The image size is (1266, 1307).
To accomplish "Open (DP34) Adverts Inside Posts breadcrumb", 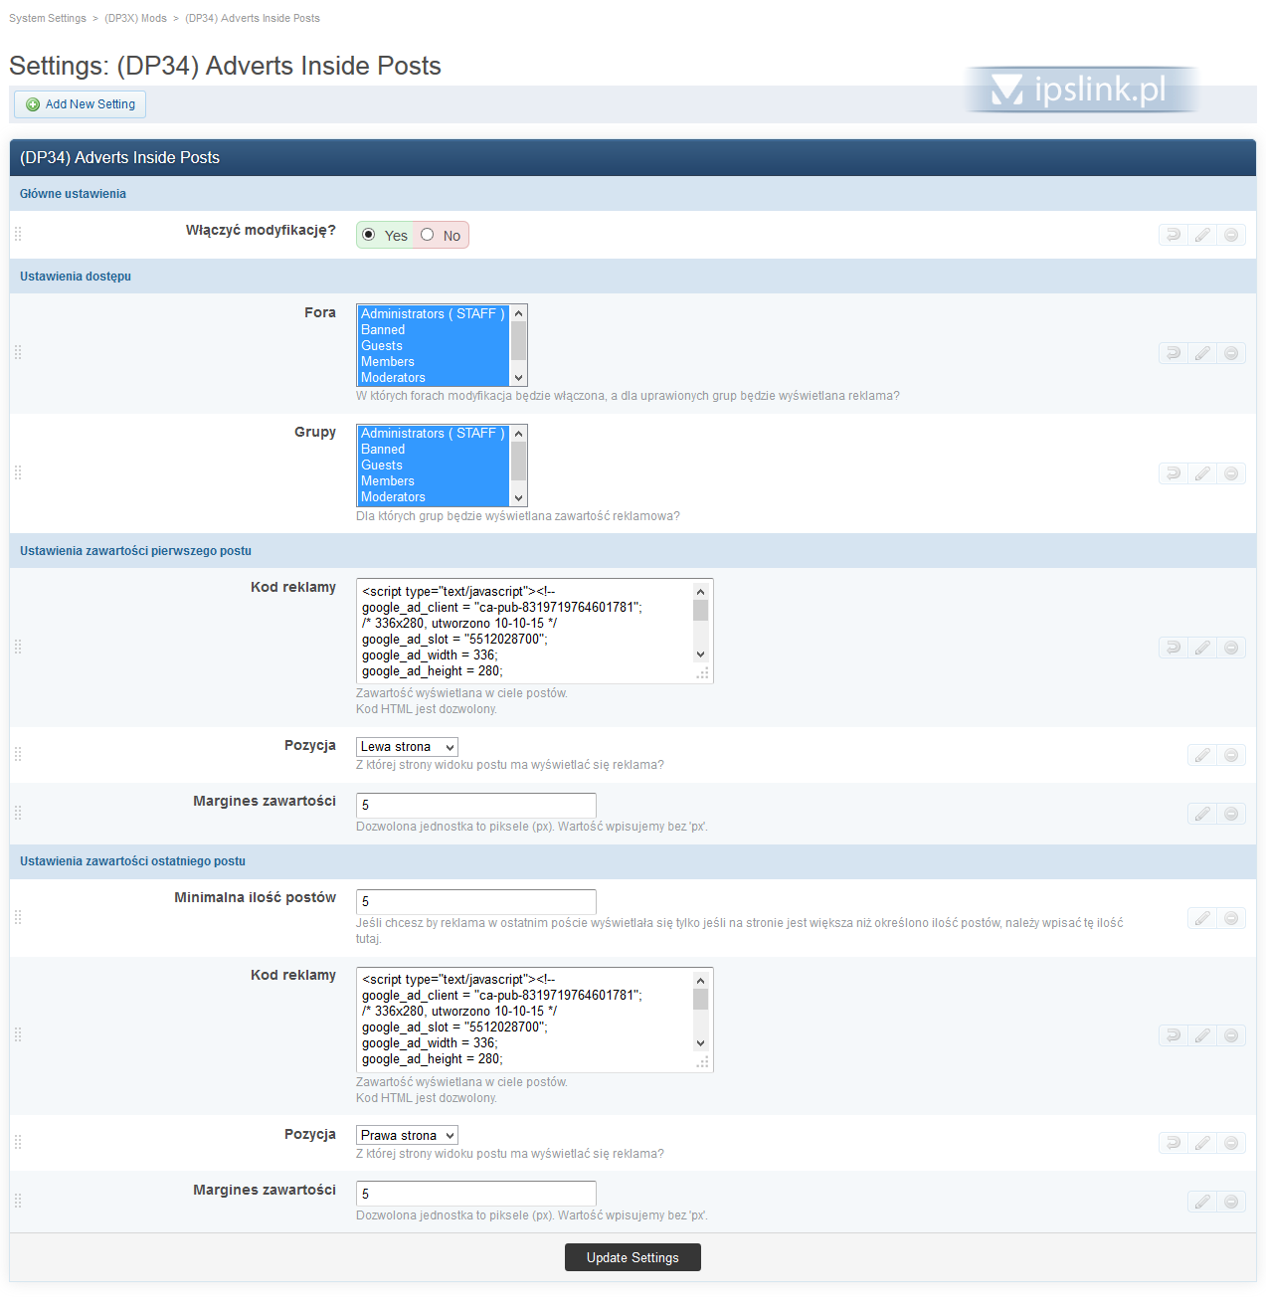I will [x=253, y=18].
